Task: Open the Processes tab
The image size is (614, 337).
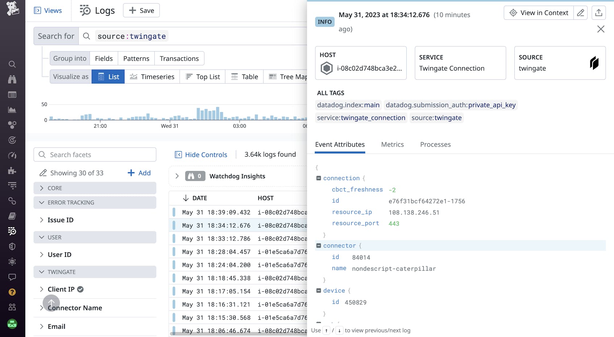Action: 435,144
